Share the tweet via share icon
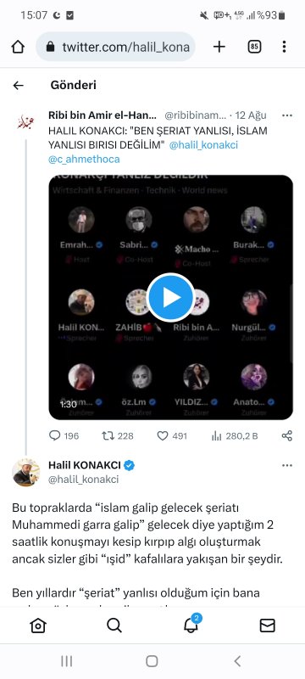The image size is (305, 679). [x=287, y=435]
